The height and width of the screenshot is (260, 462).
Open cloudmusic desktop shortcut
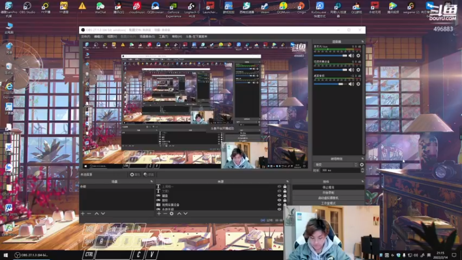pos(137,8)
